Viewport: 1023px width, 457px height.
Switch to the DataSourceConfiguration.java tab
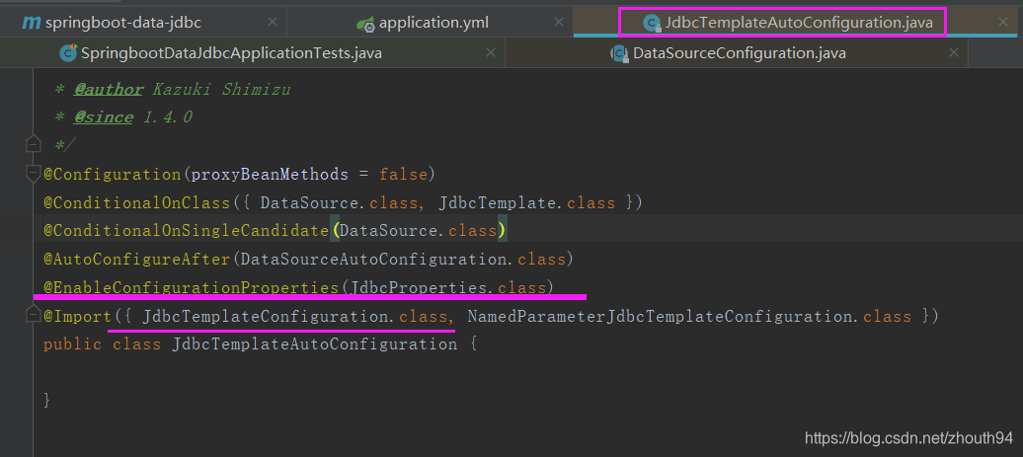pyautogui.click(x=737, y=53)
